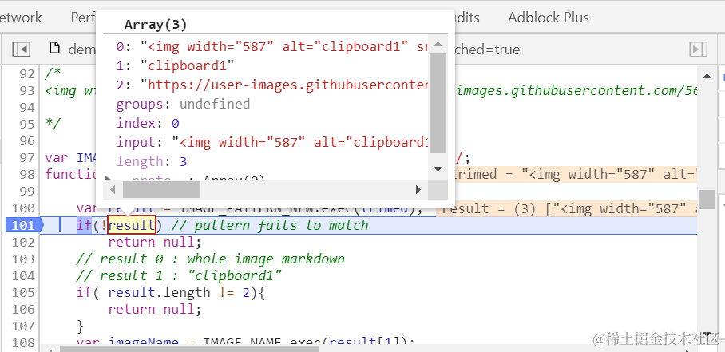Click the code editor vertical scrollbar thumb

click(707, 199)
